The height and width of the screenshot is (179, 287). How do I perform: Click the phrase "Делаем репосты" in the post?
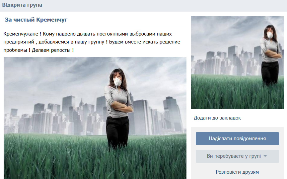point(51,50)
